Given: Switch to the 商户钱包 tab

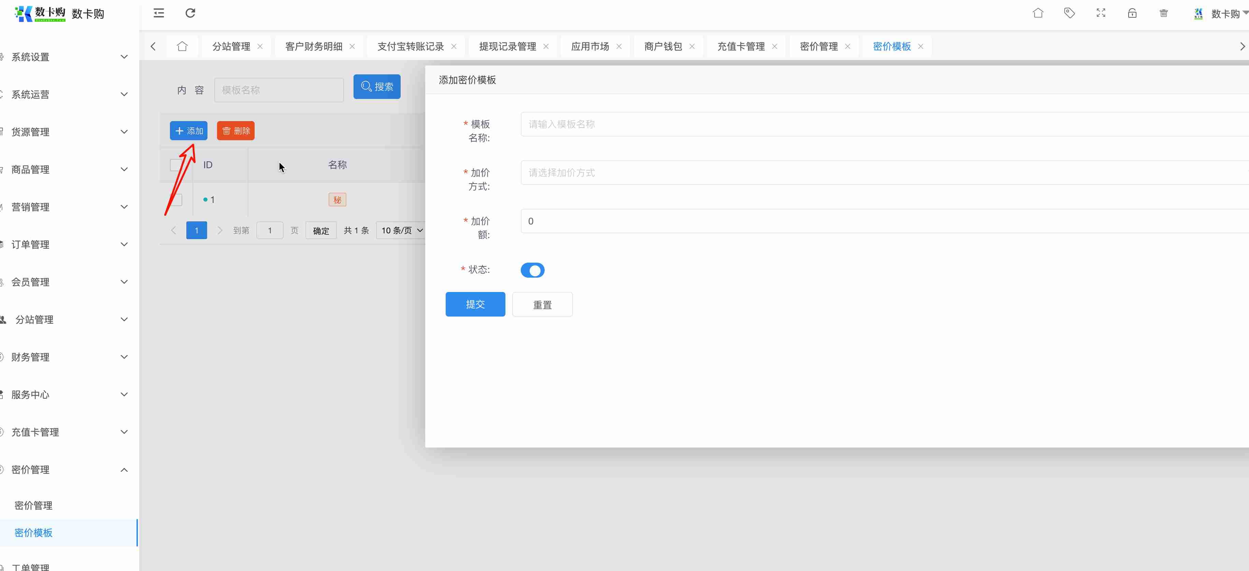Looking at the screenshot, I should (x=662, y=46).
